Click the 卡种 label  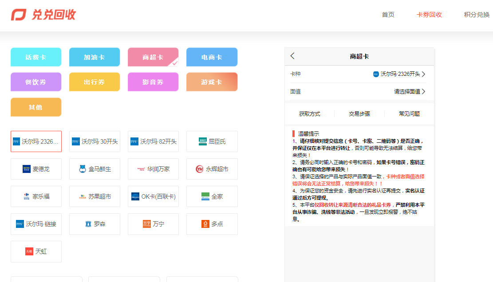pos(295,74)
